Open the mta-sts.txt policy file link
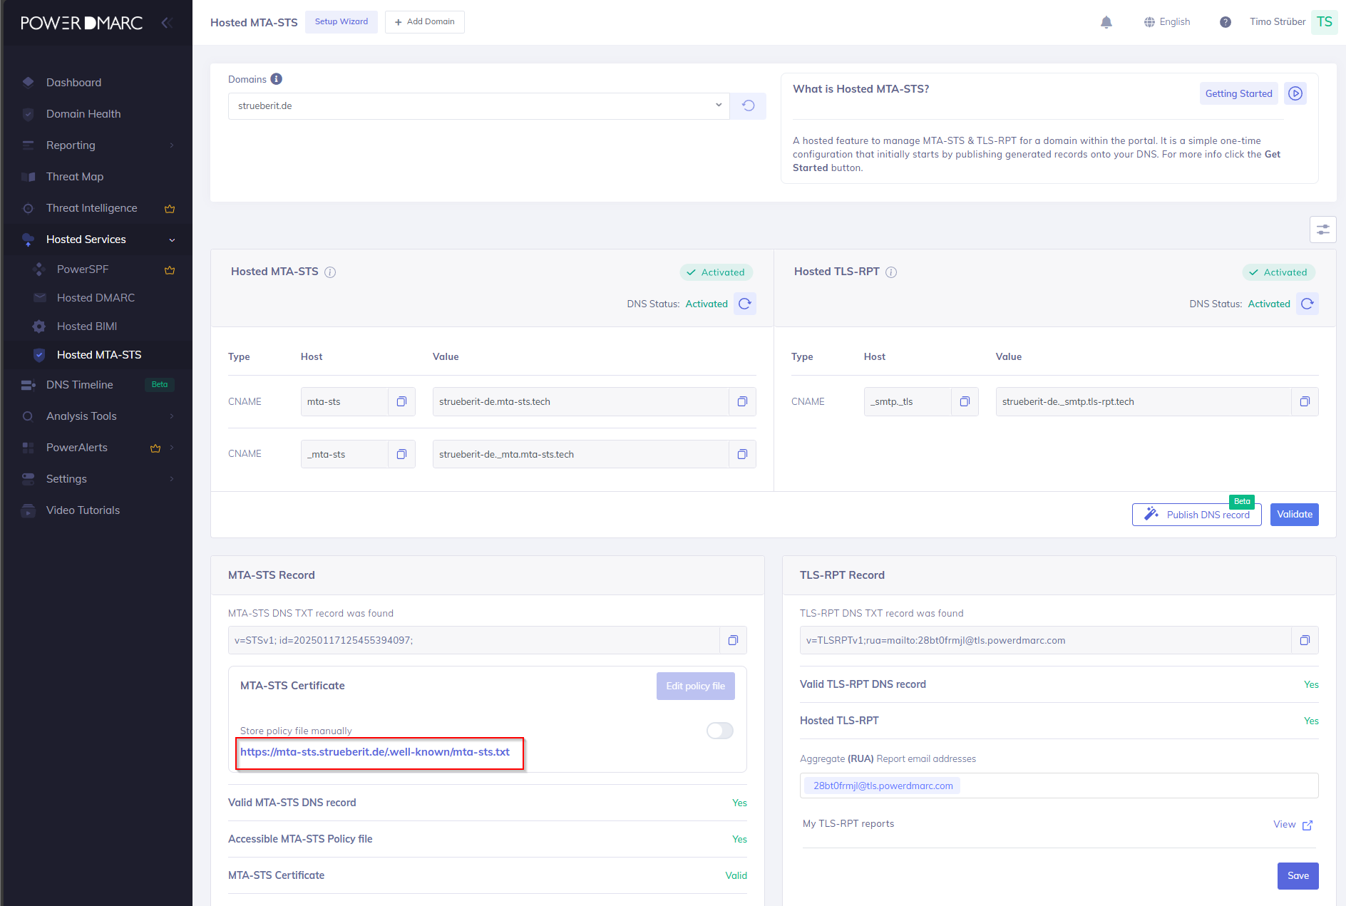The image size is (1346, 906). [x=375, y=752]
